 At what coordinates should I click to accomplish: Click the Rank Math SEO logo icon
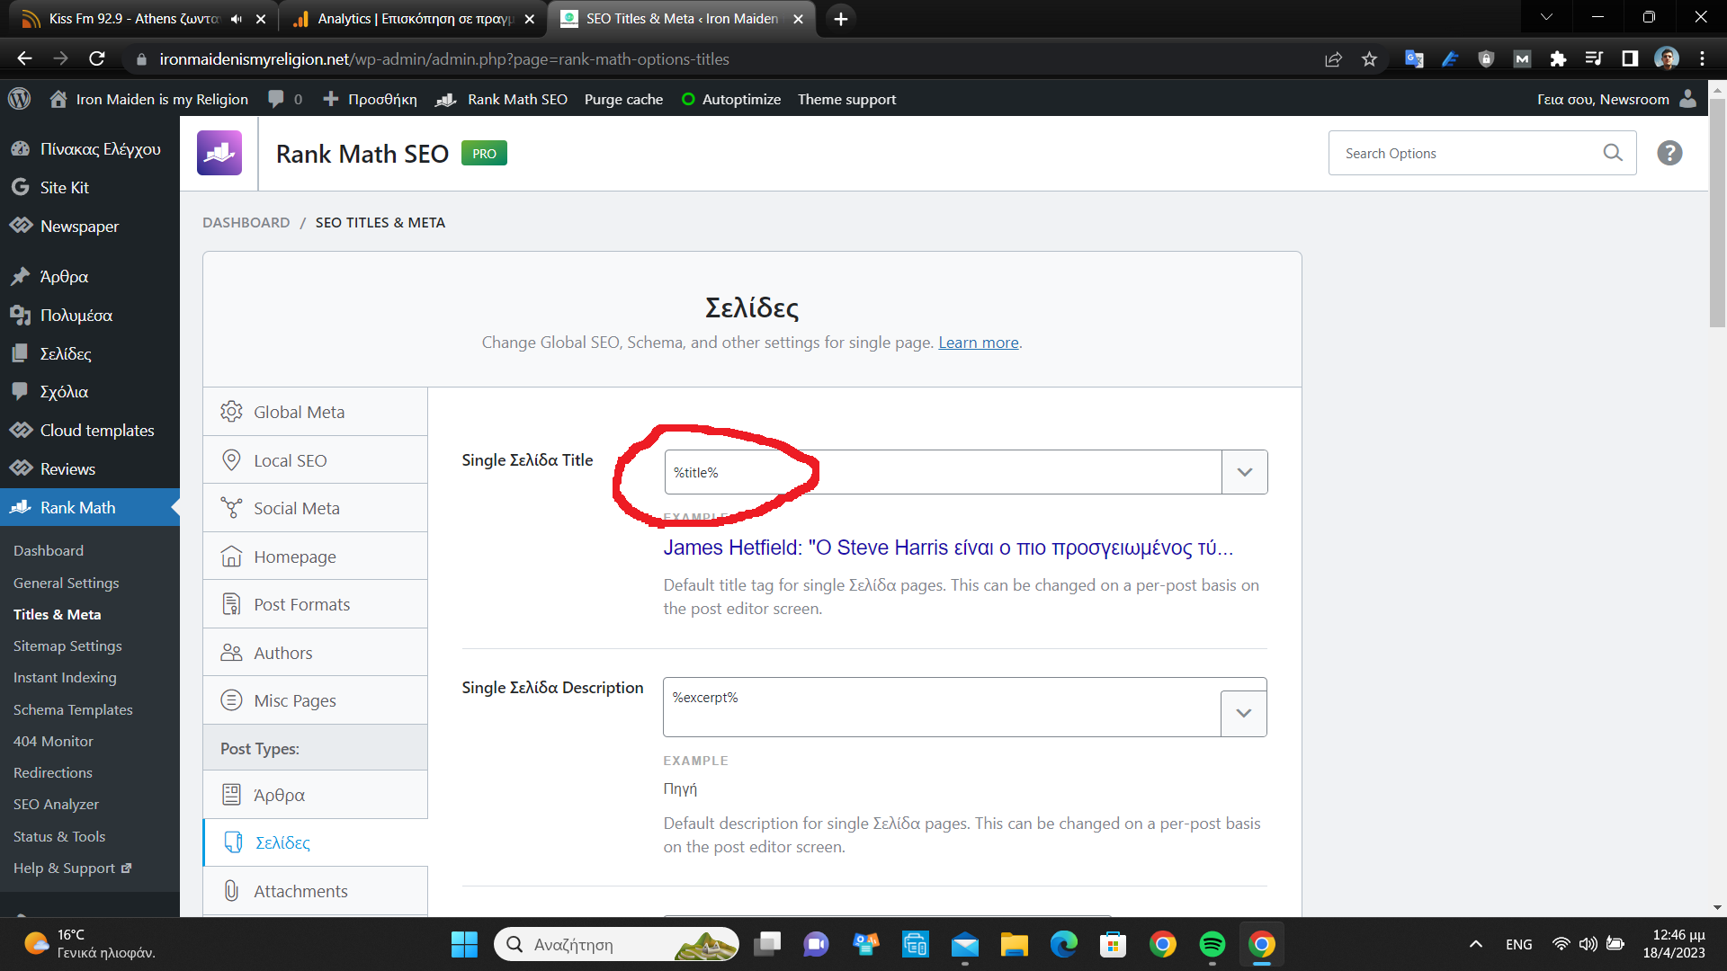(219, 153)
